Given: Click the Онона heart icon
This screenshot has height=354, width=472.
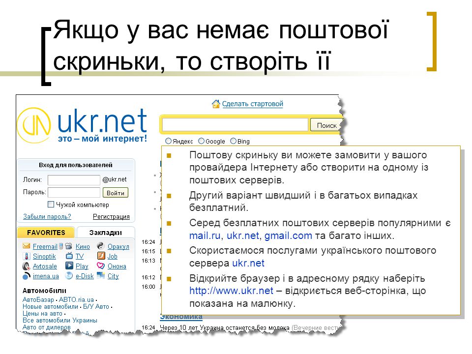Looking at the screenshot, I should [100, 266].
